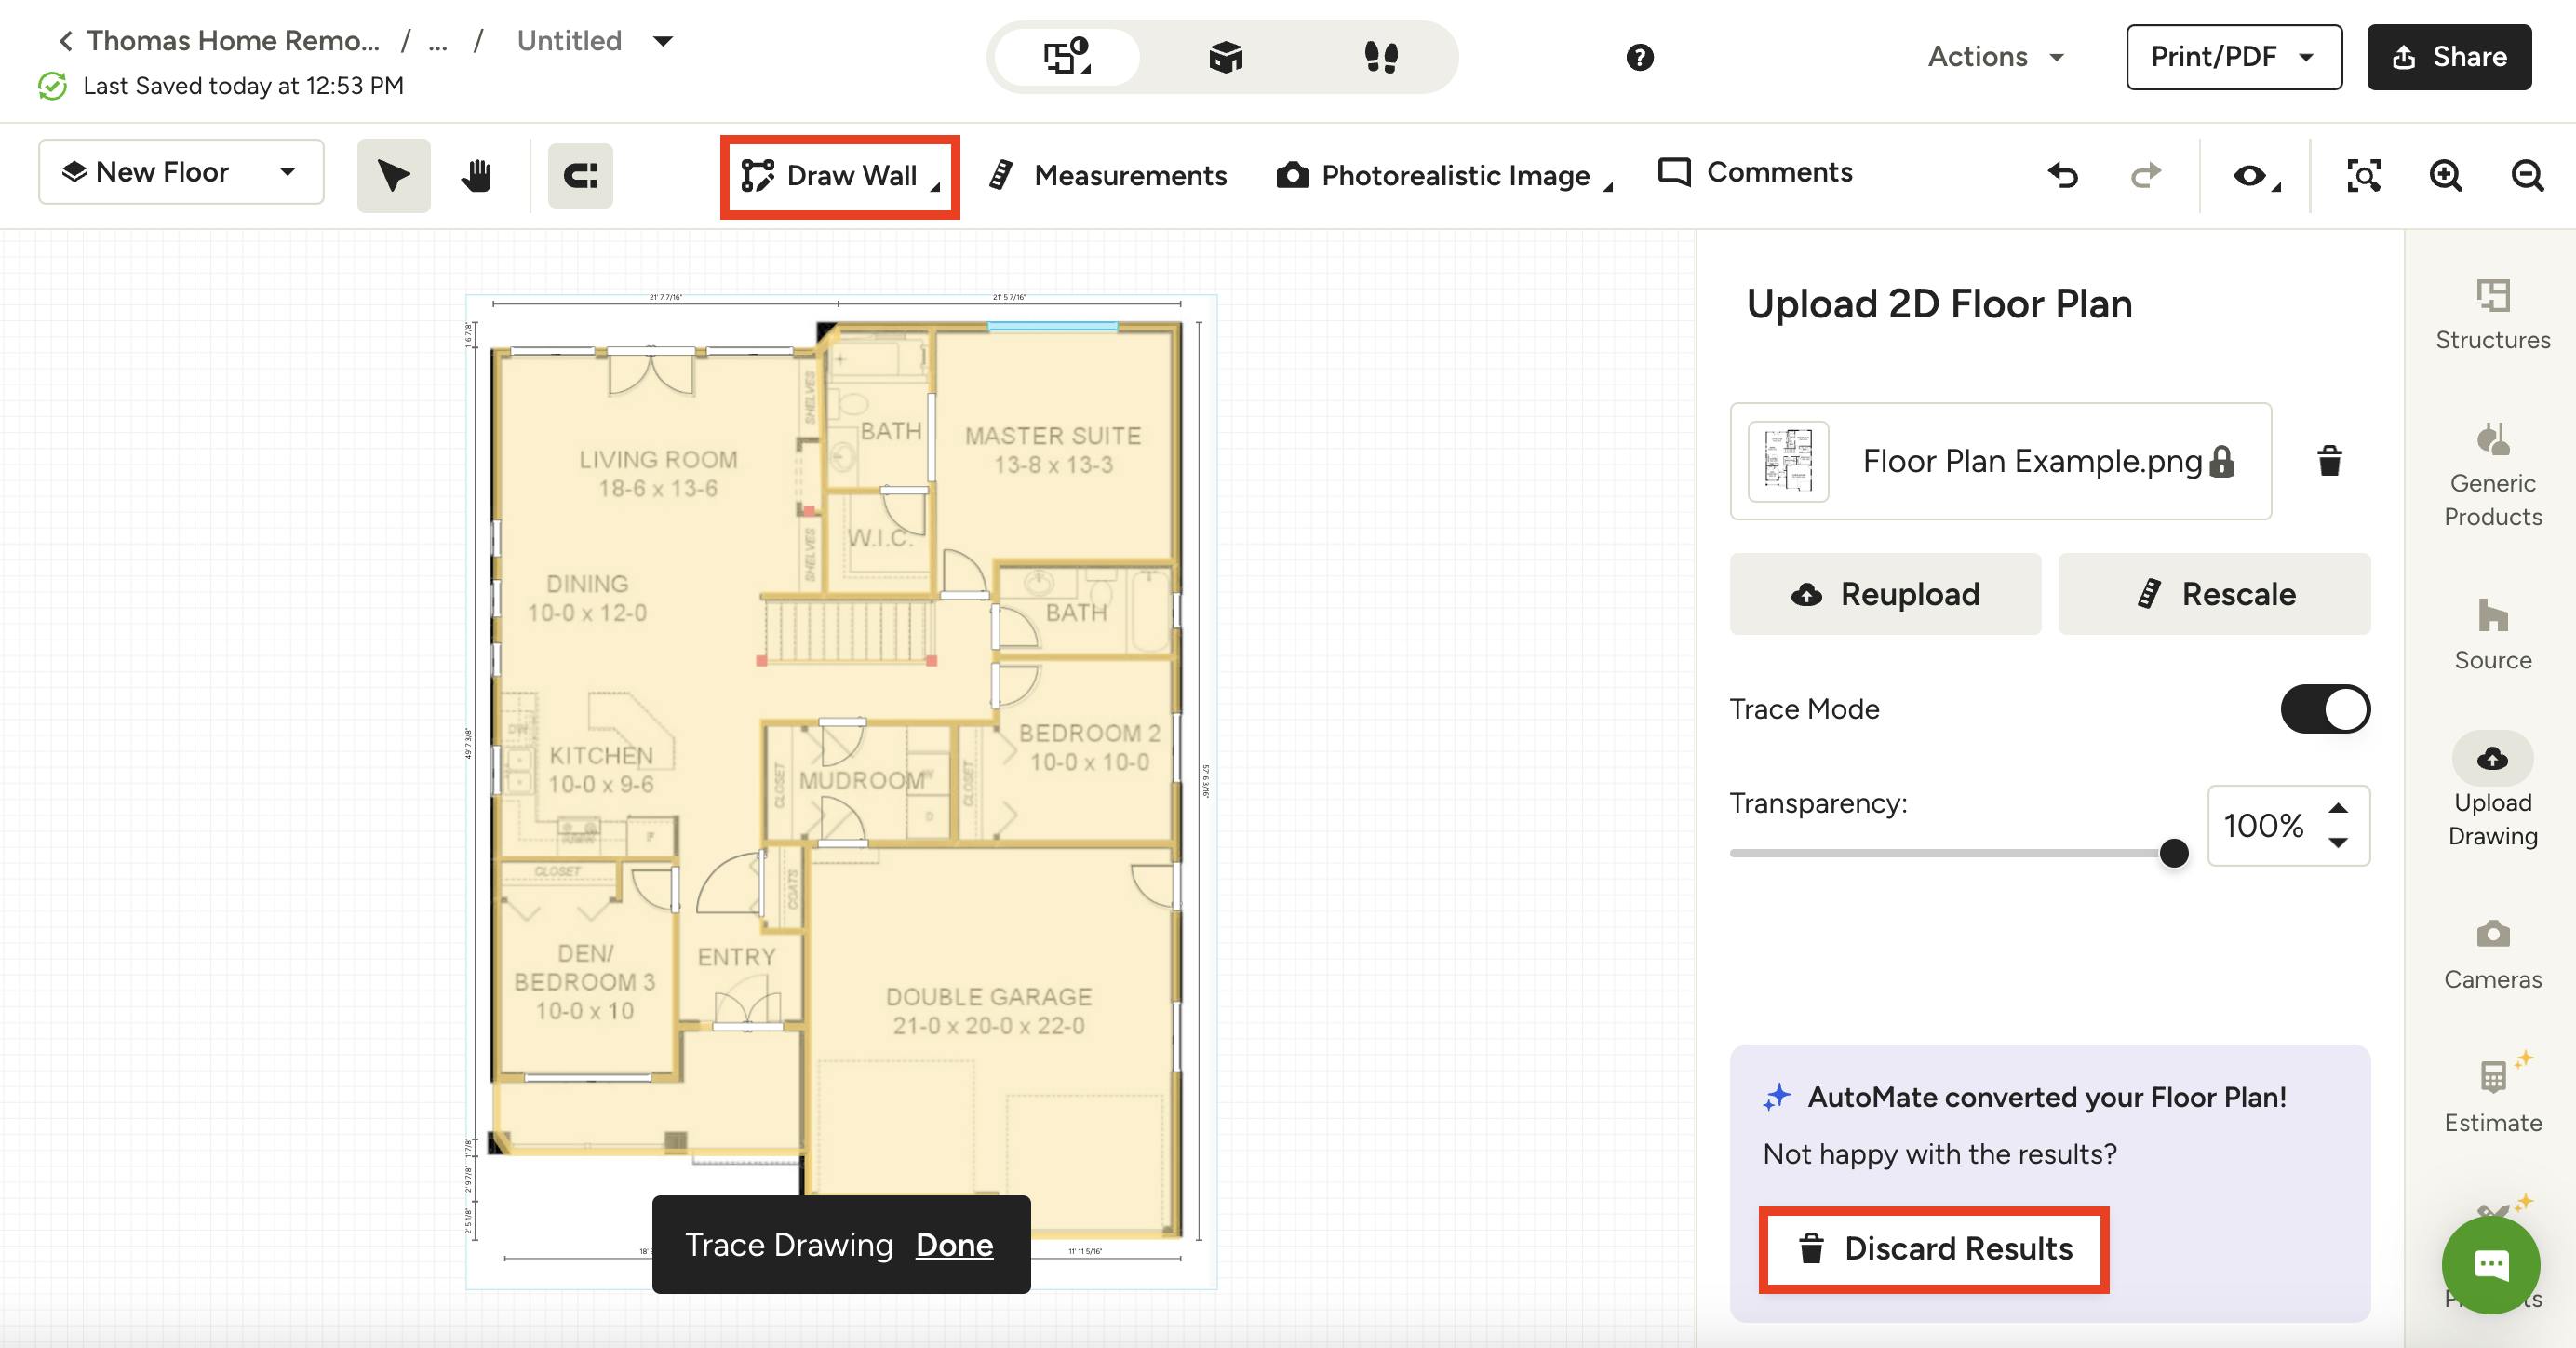Open the eye visibility options
The height and width of the screenshot is (1348, 2576).
(x=2255, y=176)
